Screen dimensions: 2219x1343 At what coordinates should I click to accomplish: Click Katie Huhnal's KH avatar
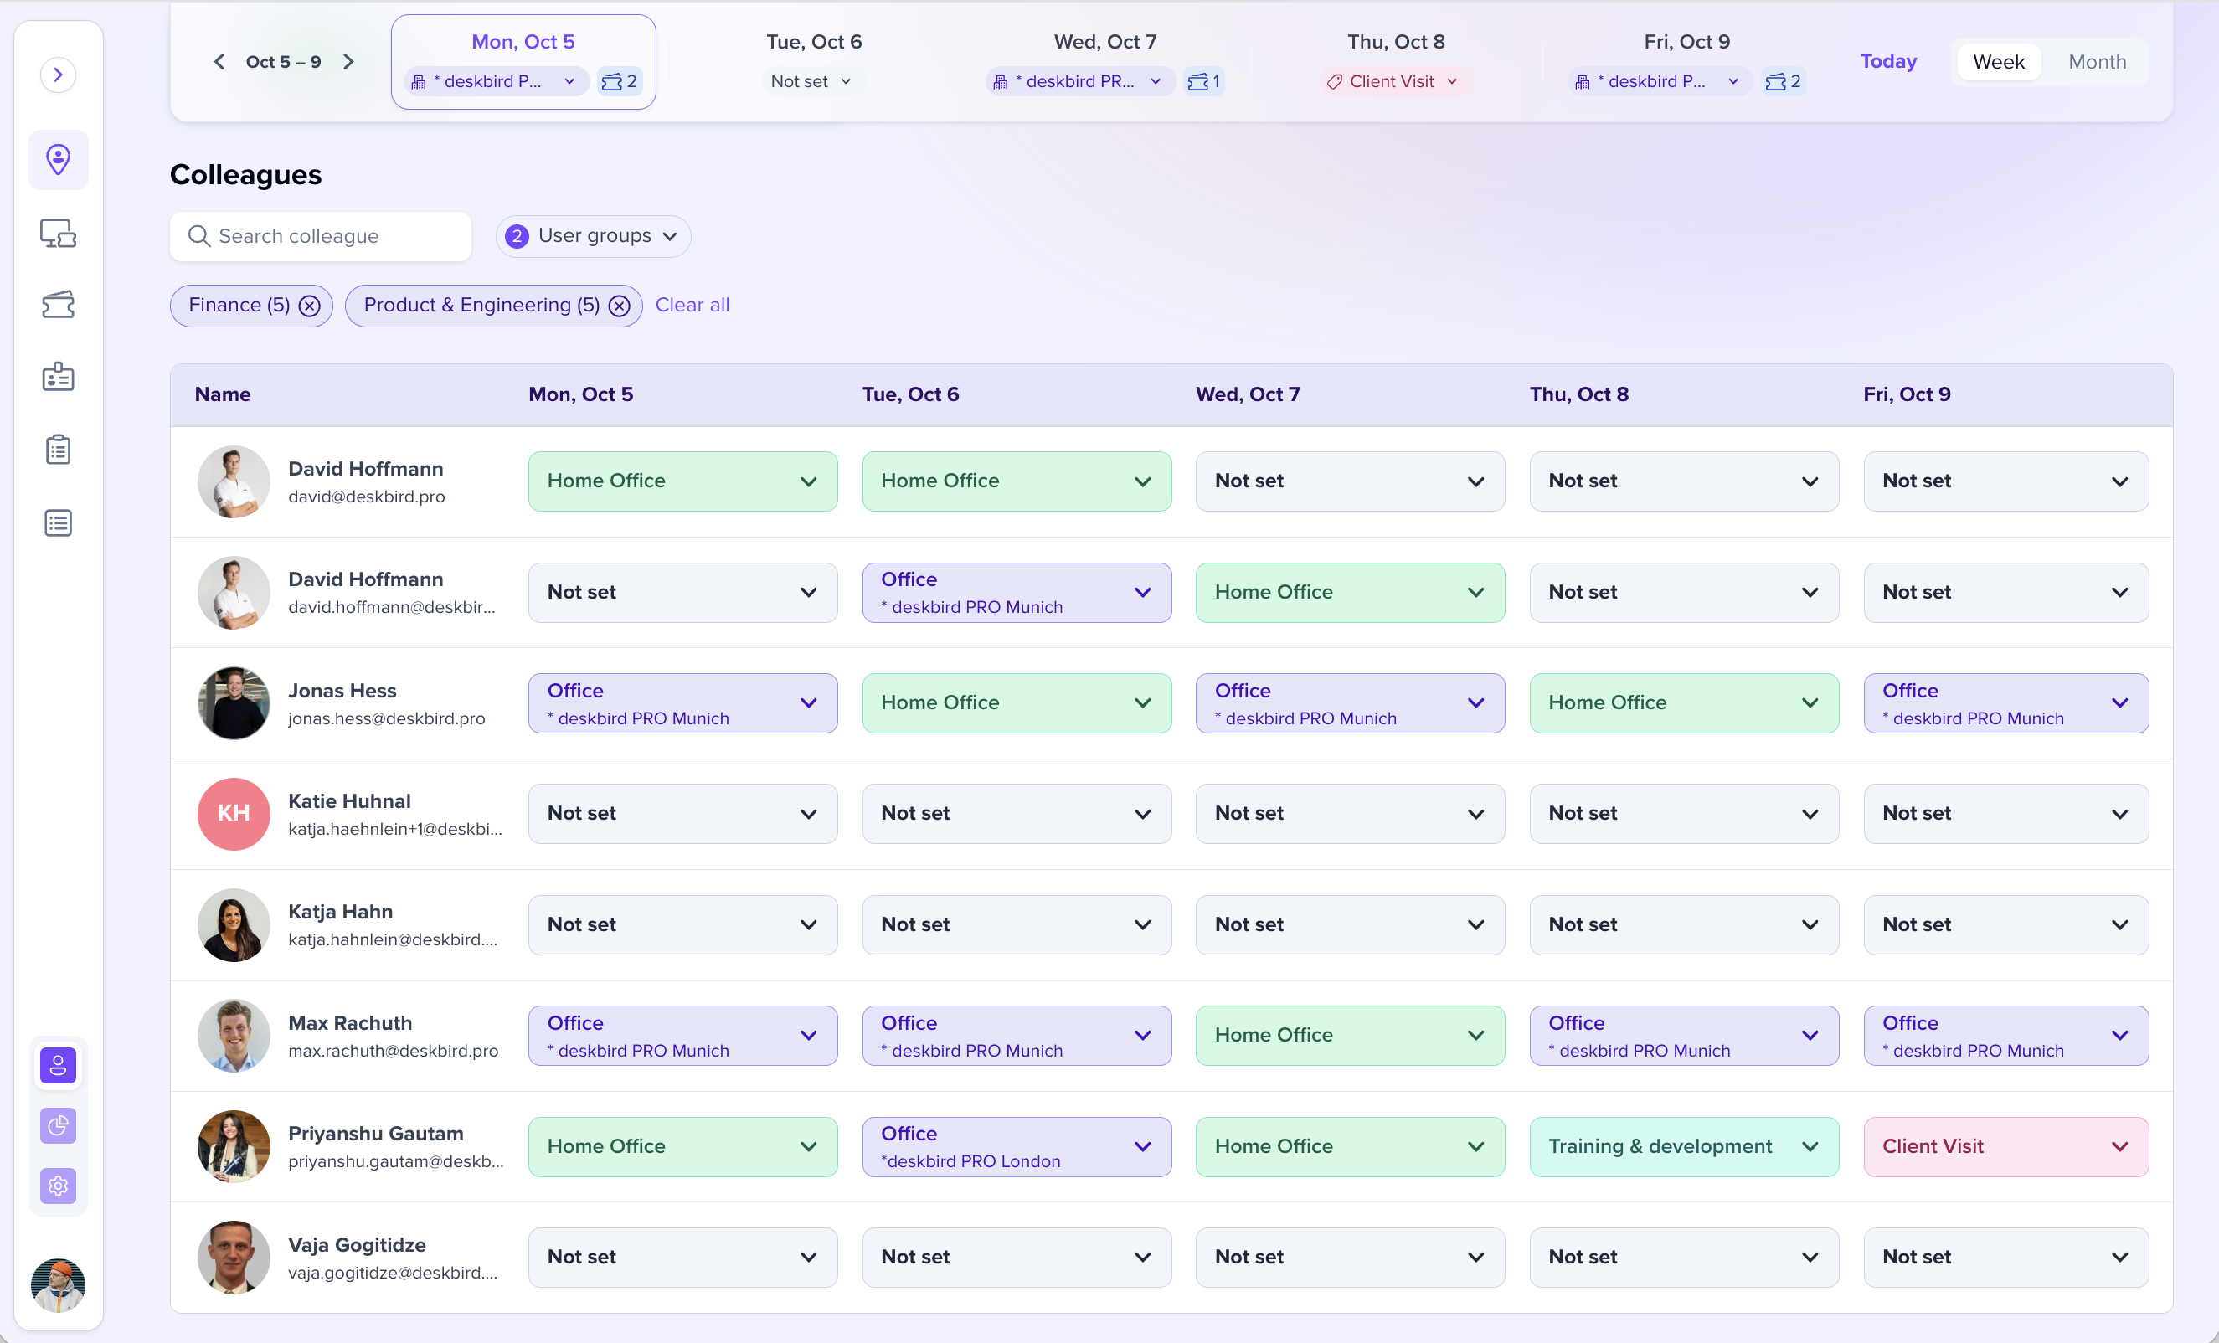pos(234,813)
